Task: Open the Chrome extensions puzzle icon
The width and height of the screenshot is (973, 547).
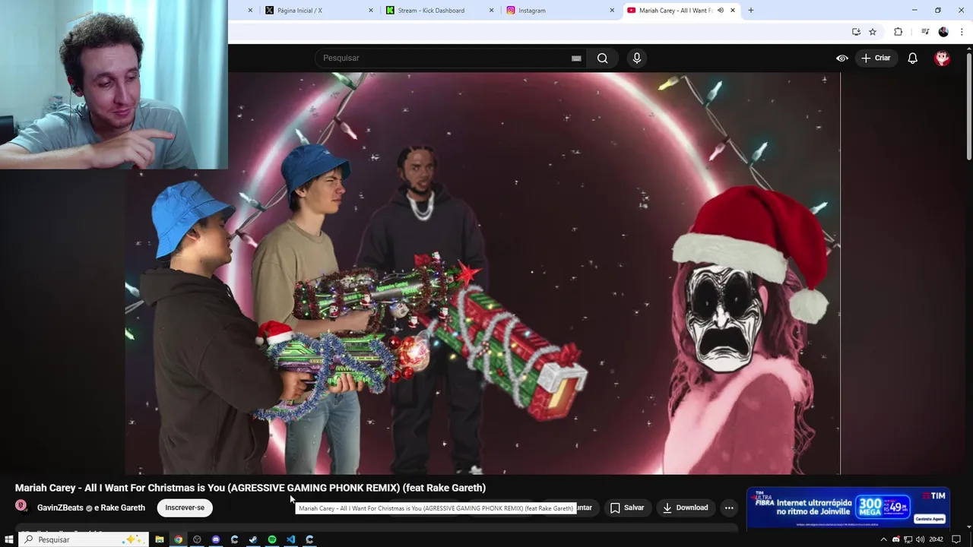Action: click(x=898, y=32)
